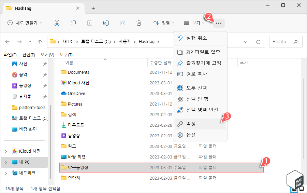This screenshot has height=193, width=307.
Task: Click the Delete trash can icon
Action: [x=138, y=23]
